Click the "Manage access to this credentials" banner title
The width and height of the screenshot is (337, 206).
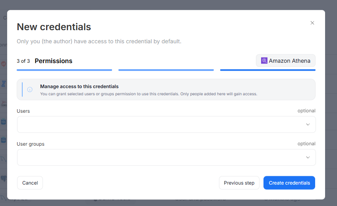coord(79,87)
